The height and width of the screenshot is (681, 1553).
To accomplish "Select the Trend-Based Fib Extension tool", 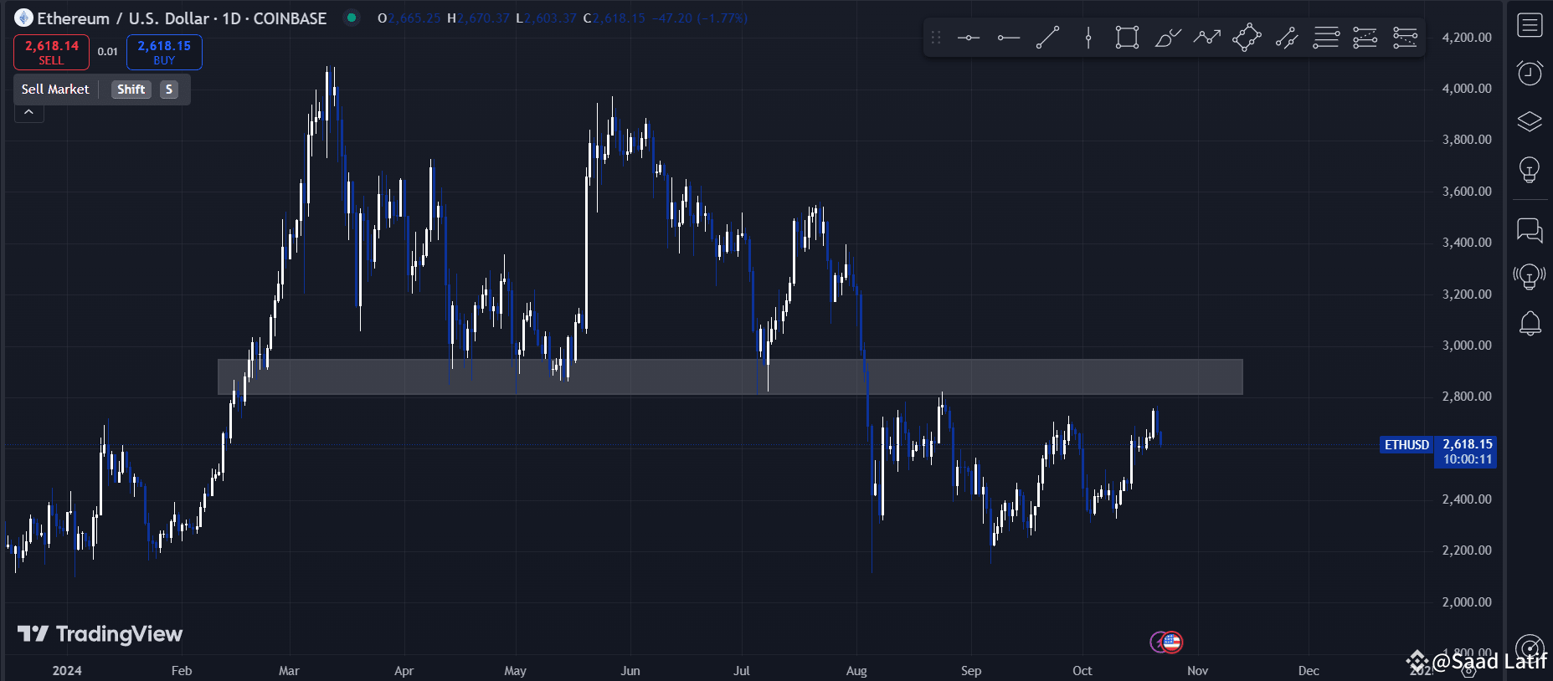I will click(1365, 38).
